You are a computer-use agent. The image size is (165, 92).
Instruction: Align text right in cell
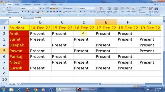tap(54, 12)
